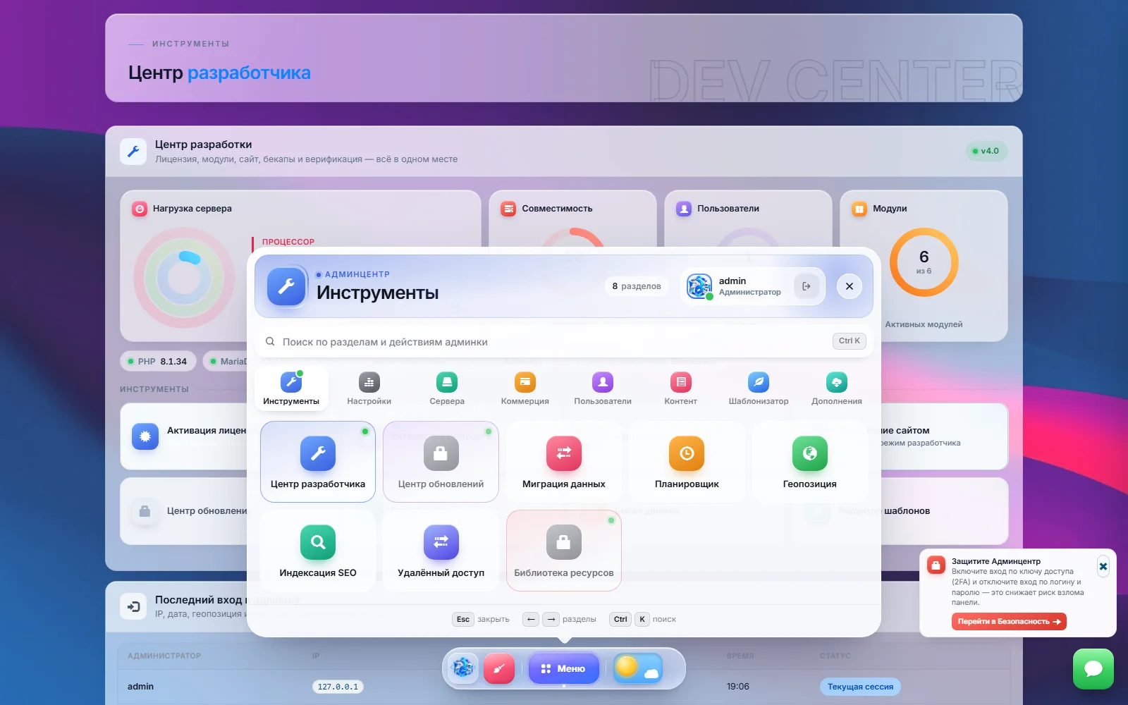The image size is (1128, 705).
Task: Open the Центр разработчика tile in the modal
Action: pyautogui.click(x=318, y=462)
